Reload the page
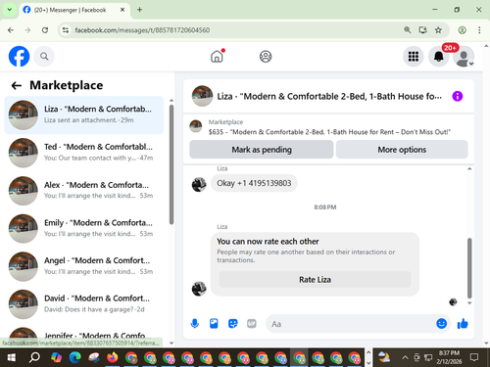 pyautogui.click(x=45, y=30)
